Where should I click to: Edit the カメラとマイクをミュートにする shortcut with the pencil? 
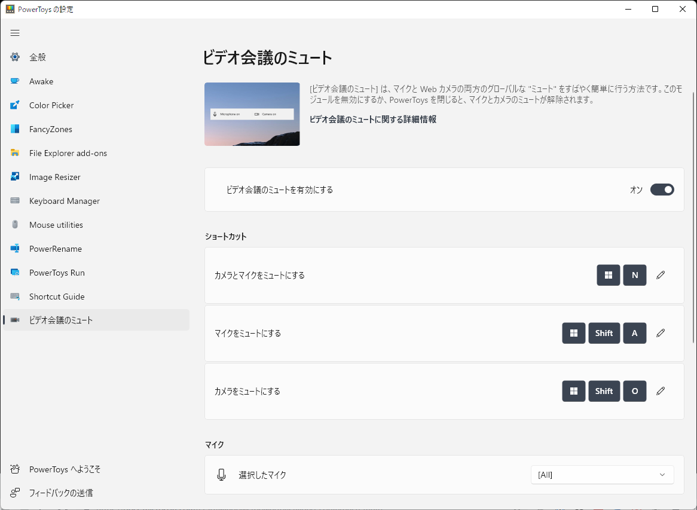click(x=661, y=275)
